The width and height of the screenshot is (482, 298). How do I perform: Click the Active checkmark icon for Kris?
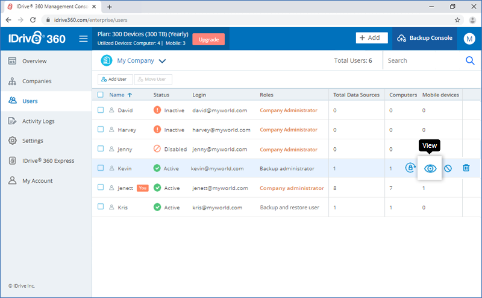[157, 207]
